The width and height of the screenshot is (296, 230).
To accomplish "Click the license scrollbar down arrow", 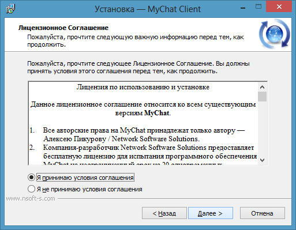I will [262, 160].
